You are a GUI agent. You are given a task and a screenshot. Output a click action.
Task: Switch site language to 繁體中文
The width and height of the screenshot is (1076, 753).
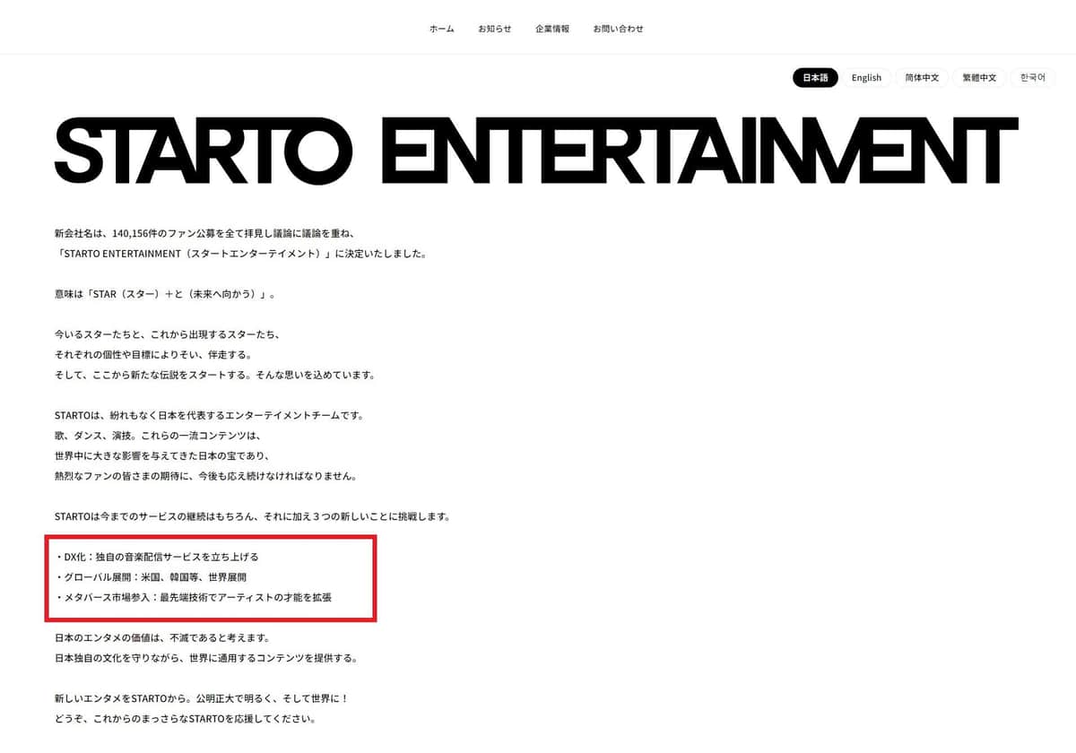pyautogui.click(x=979, y=78)
